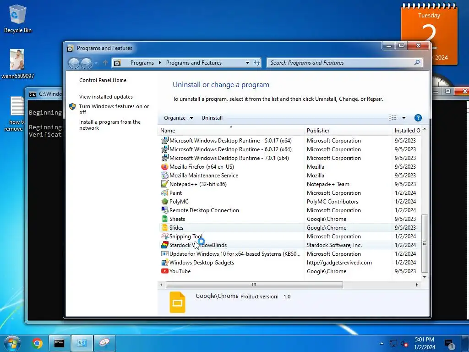Click the Forward navigation arrow

click(x=86, y=63)
